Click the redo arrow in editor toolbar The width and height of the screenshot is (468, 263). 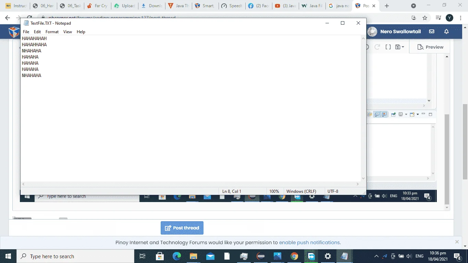point(377,47)
